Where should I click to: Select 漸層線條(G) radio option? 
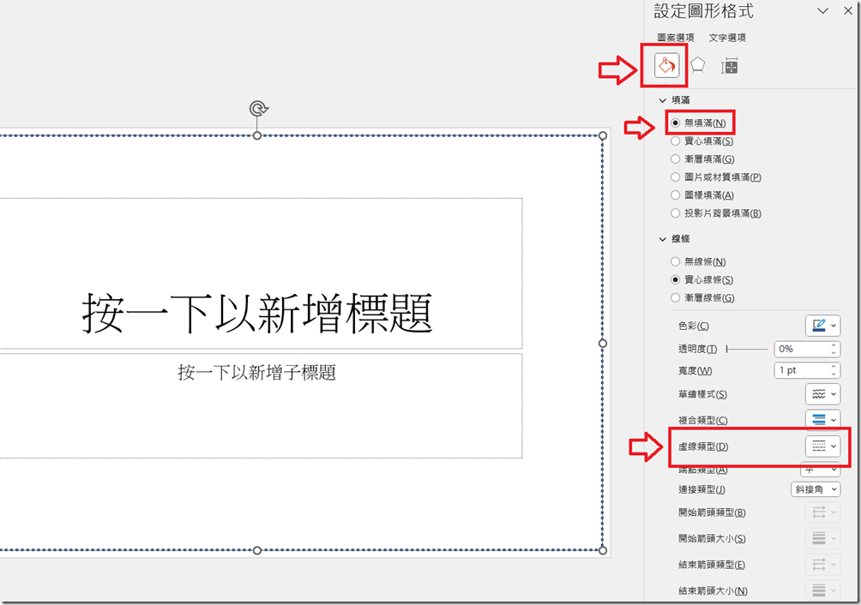tap(703, 298)
